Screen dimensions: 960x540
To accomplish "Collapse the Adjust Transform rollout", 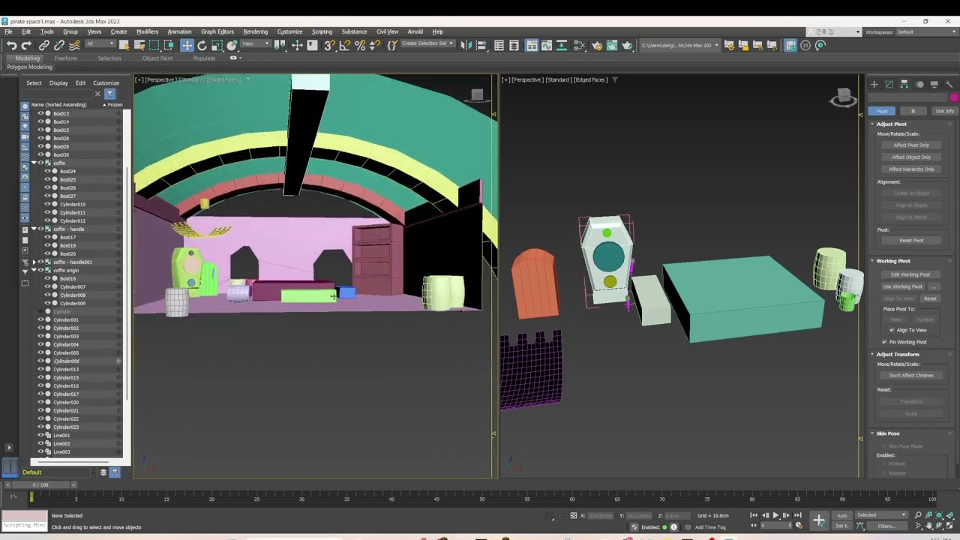I will coord(898,354).
